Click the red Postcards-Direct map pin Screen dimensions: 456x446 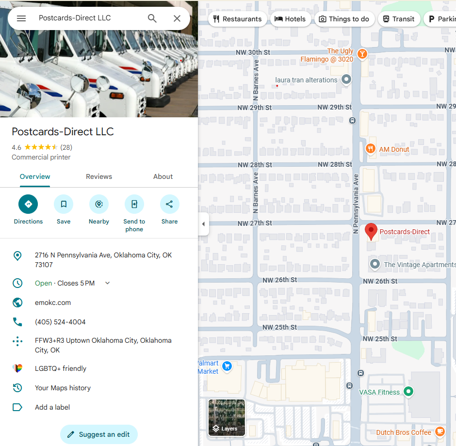click(371, 231)
